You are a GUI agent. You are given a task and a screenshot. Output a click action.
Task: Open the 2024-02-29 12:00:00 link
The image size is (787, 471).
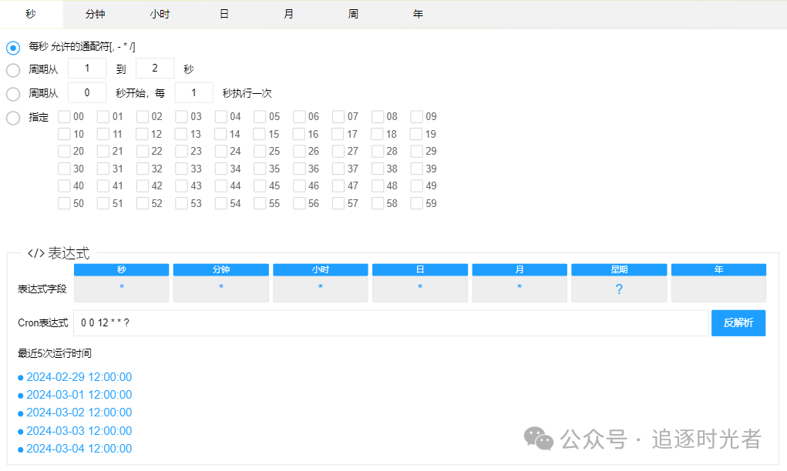coord(78,377)
